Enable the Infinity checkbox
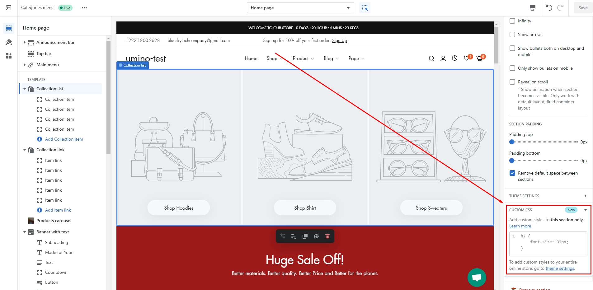593x290 pixels. coord(512,21)
